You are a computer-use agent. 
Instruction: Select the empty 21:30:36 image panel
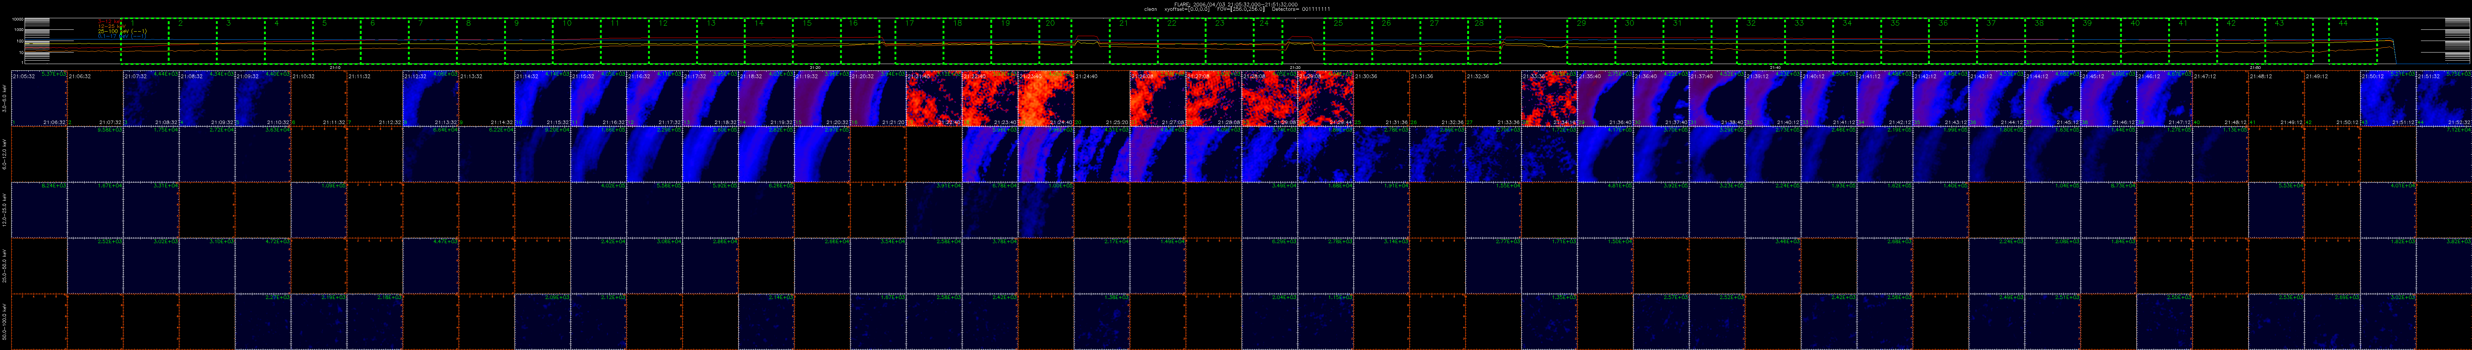(x=1382, y=98)
